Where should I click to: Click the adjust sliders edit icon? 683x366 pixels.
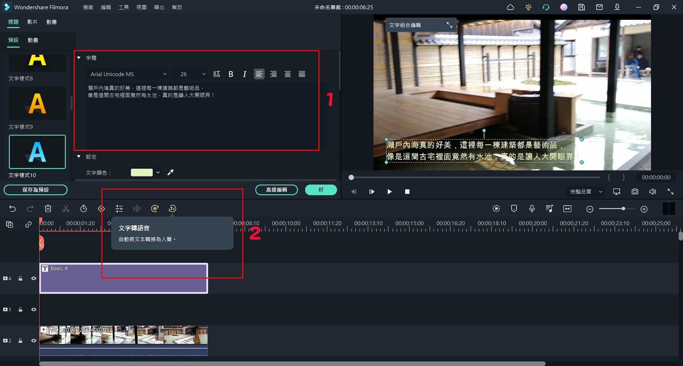tap(119, 209)
